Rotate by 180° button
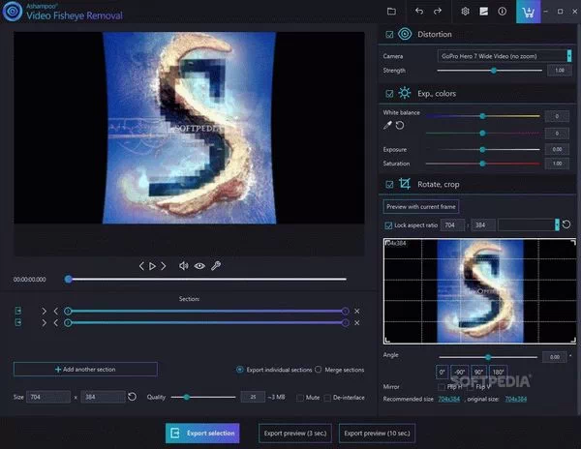The height and width of the screenshot is (449, 581). coord(498,372)
